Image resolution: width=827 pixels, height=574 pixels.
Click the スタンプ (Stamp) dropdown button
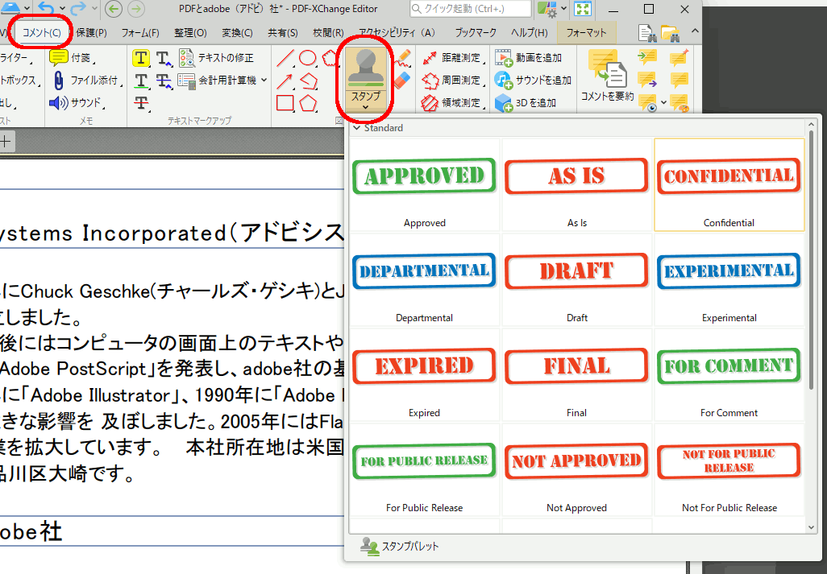pyautogui.click(x=365, y=78)
